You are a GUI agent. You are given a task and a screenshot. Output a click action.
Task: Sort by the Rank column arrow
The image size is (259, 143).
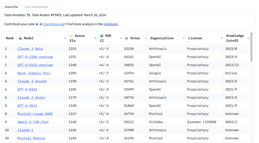point(15,38)
